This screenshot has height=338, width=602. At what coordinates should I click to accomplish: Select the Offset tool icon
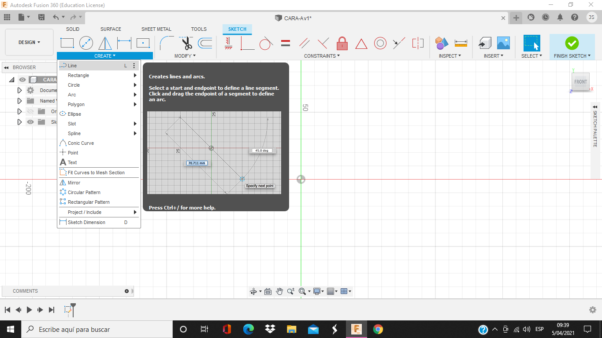pyautogui.click(x=205, y=43)
